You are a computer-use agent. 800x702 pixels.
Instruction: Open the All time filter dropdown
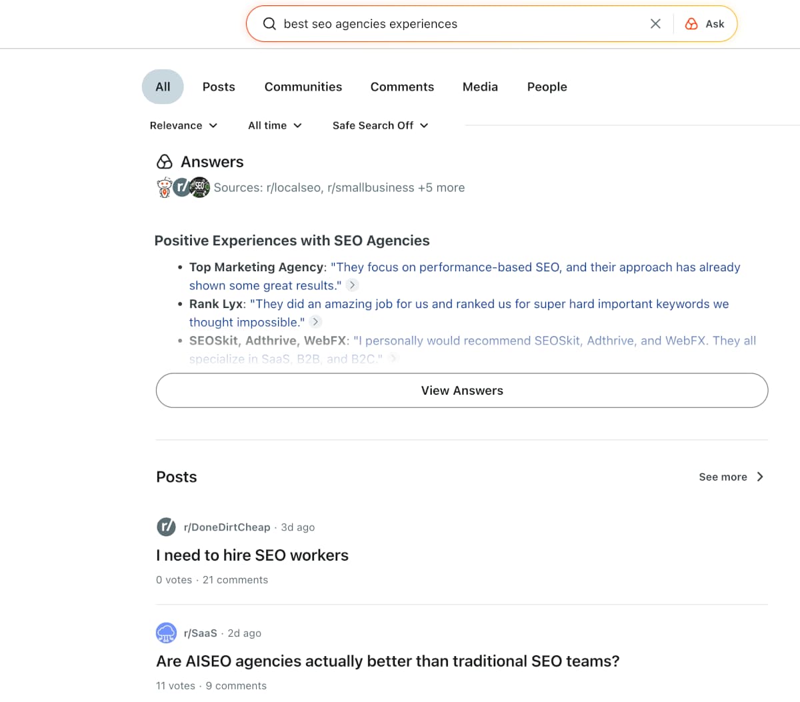pyautogui.click(x=275, y=125)
